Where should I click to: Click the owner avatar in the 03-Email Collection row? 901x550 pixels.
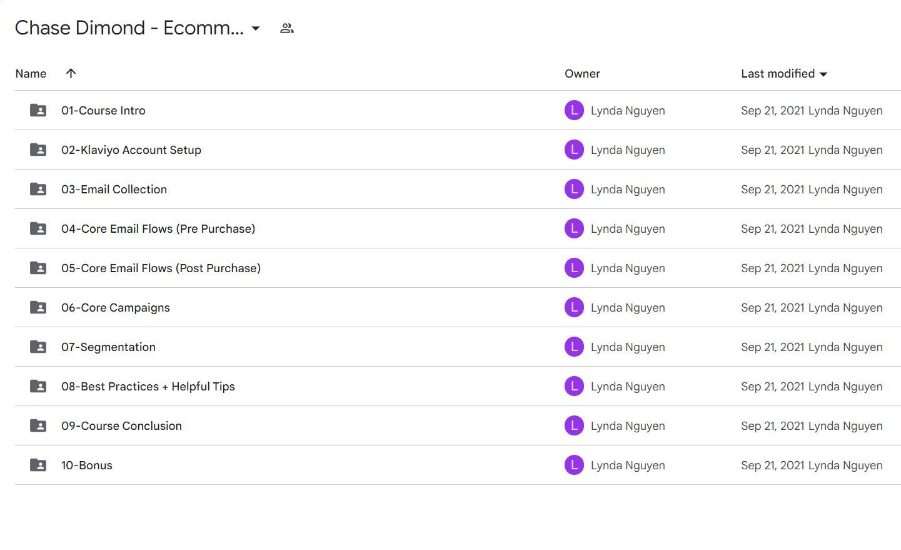[x=574, y=189]
